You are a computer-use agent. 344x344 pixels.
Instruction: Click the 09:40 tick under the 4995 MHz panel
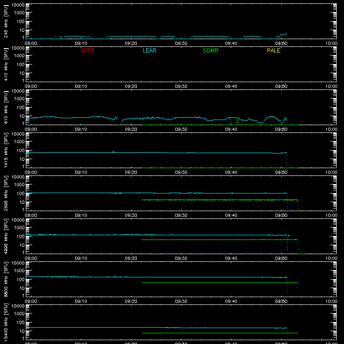(231, 258)
